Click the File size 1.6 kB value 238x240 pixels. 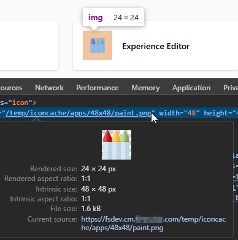point(91,209)
